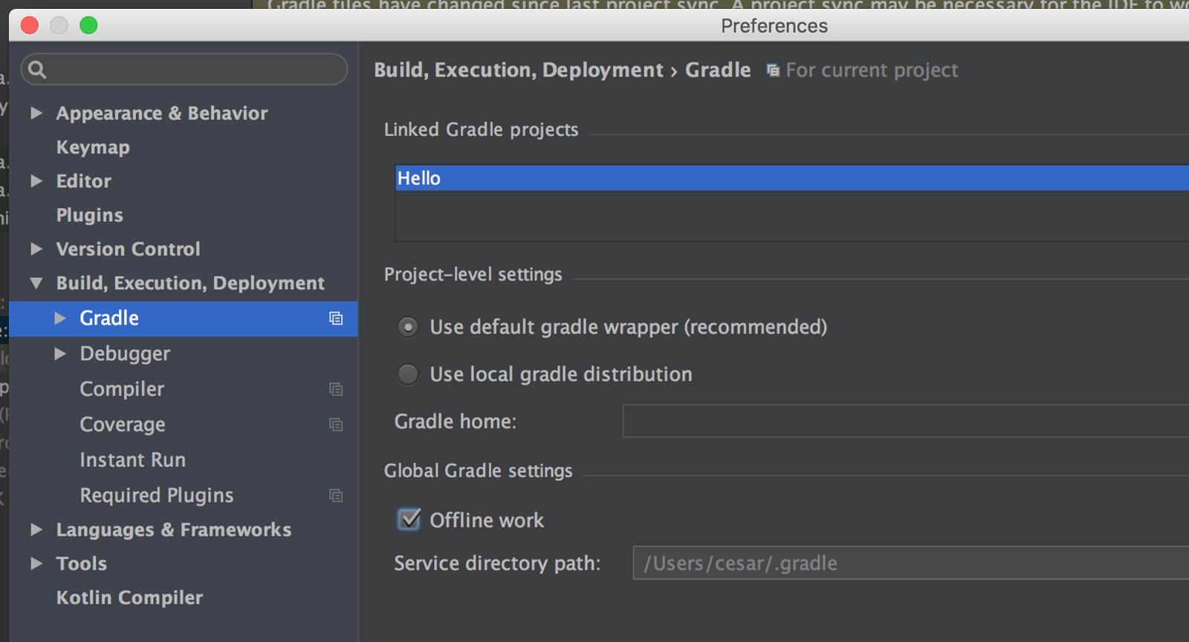Expand the Editor section arrow
The image size is (1189, 642).
tap(36, 181)
